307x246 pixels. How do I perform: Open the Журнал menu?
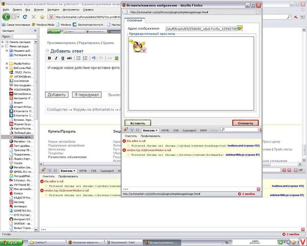tap(39, 10)
